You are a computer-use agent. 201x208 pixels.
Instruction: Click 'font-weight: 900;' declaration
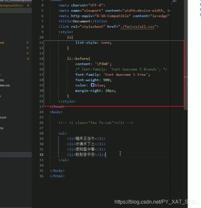click(94, 80)
